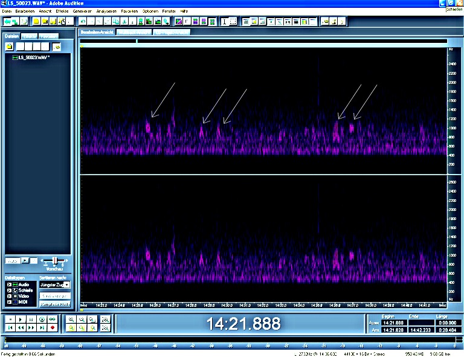Open the Bearbeiten menu

point(25,11)
